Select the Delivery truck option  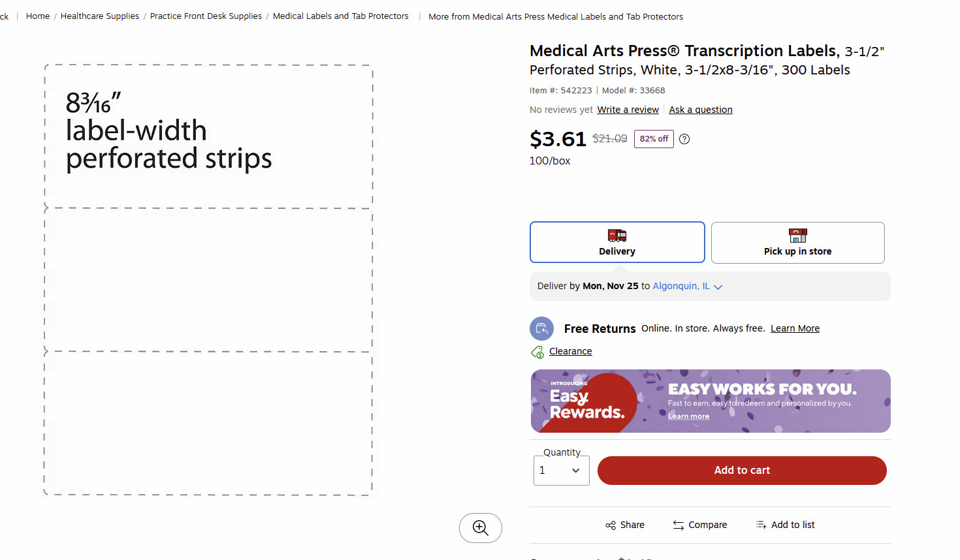pyautogui.click(x=617, y=242)
